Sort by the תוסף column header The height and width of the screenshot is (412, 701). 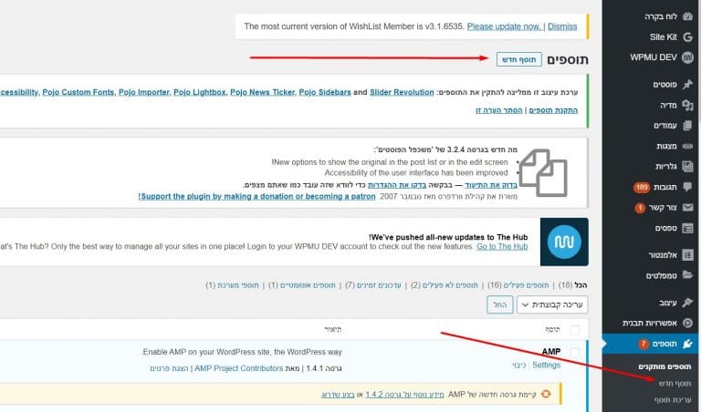[552, 329]
